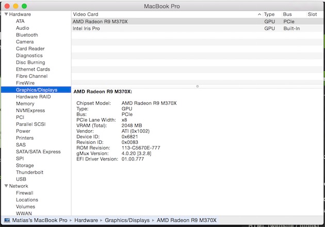Open SATA/SATA Express section
The width and height of the screenshot is (325, 227).
[x=38, y=152]
